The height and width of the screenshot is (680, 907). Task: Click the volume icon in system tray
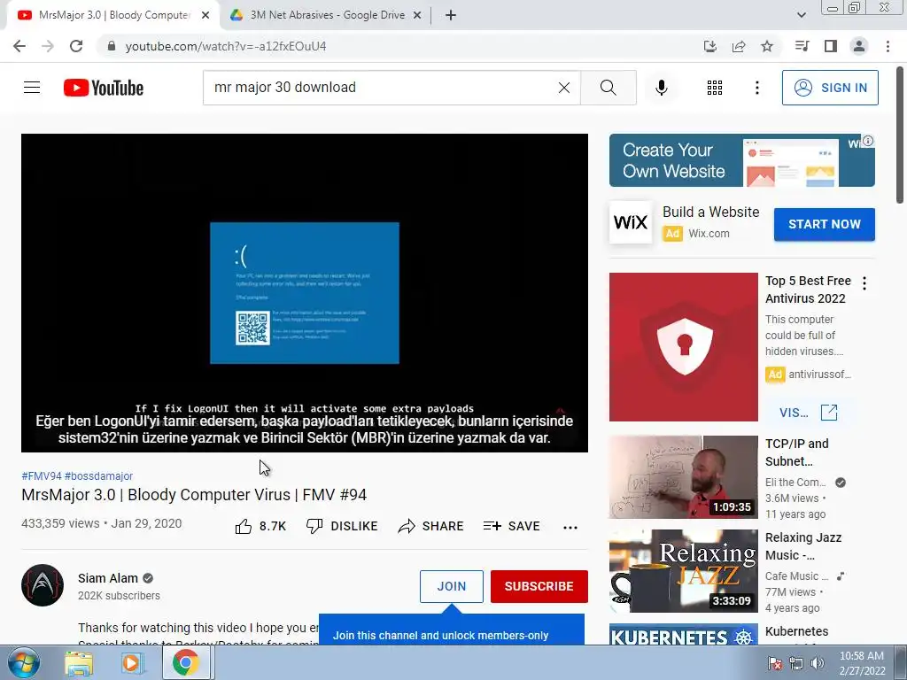[818, 663]
